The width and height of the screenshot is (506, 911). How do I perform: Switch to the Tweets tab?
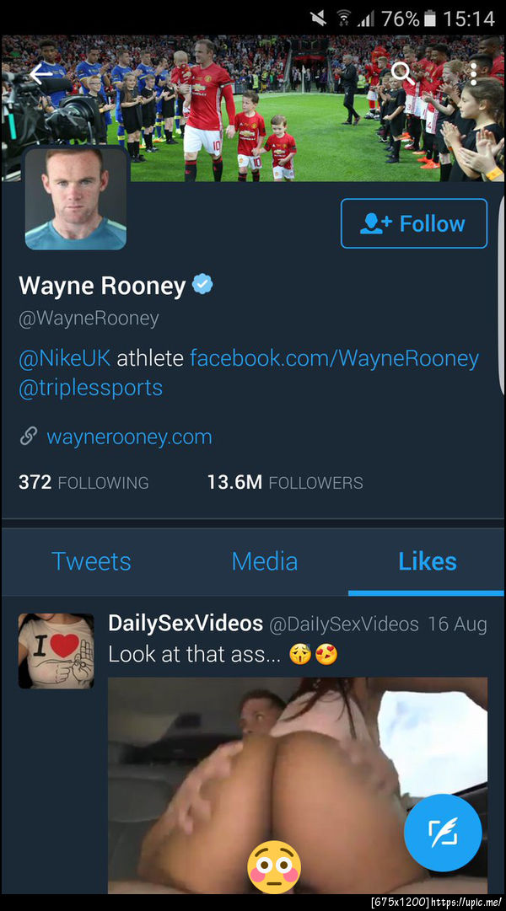pos(91,561)
